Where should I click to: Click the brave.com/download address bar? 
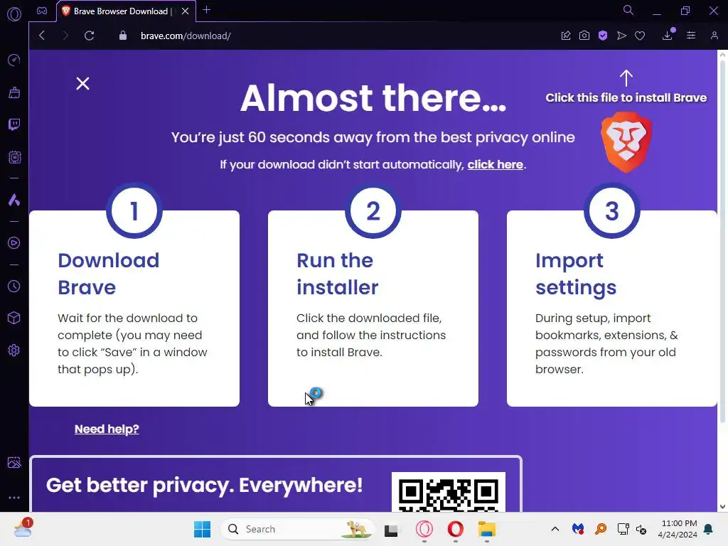click(186, 36)
